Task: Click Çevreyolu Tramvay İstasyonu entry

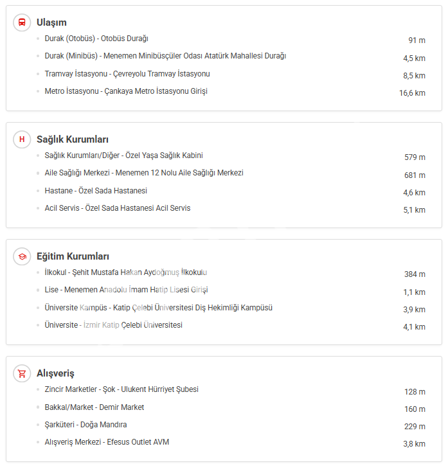Action: coord(127,74)
